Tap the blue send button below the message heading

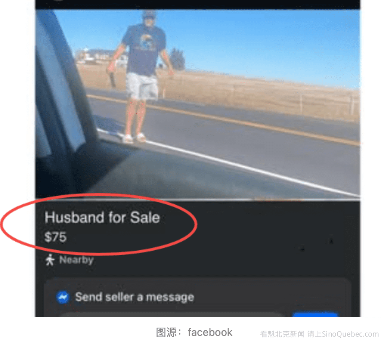click(315, 315)
